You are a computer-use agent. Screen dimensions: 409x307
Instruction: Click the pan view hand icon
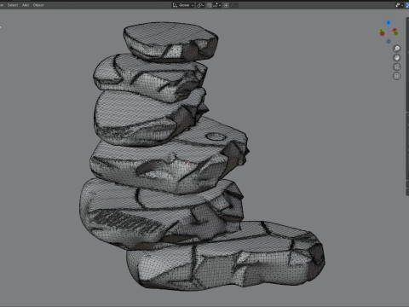tap(397, 58)
